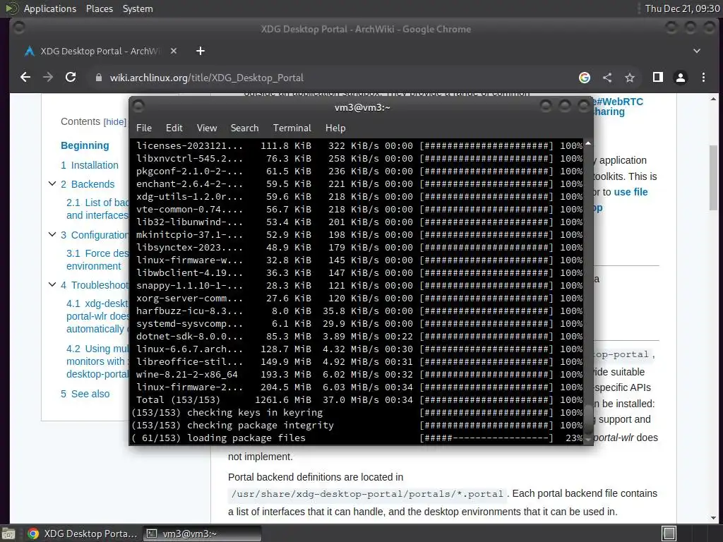The width and height of the screenshot is (723, 542).
Task: Click the 'loading package files' progress bar
Action: tap(486, 438)
